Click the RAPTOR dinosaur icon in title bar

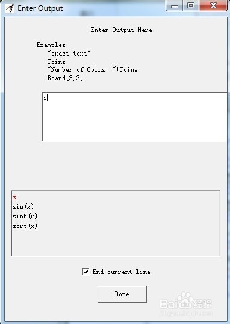9,8
